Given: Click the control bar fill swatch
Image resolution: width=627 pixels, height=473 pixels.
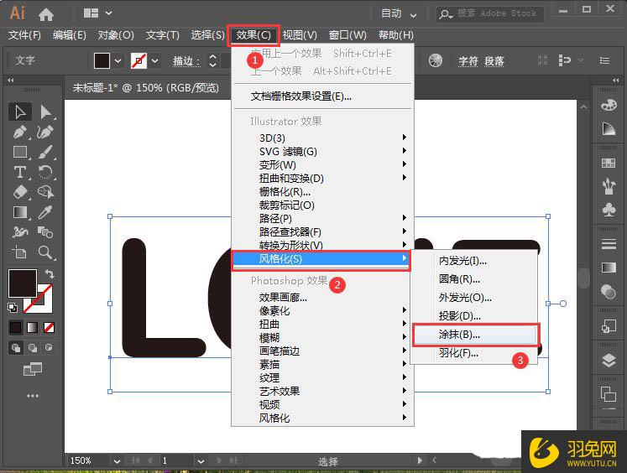Looking at the screenshot, I should coord(102,61).
